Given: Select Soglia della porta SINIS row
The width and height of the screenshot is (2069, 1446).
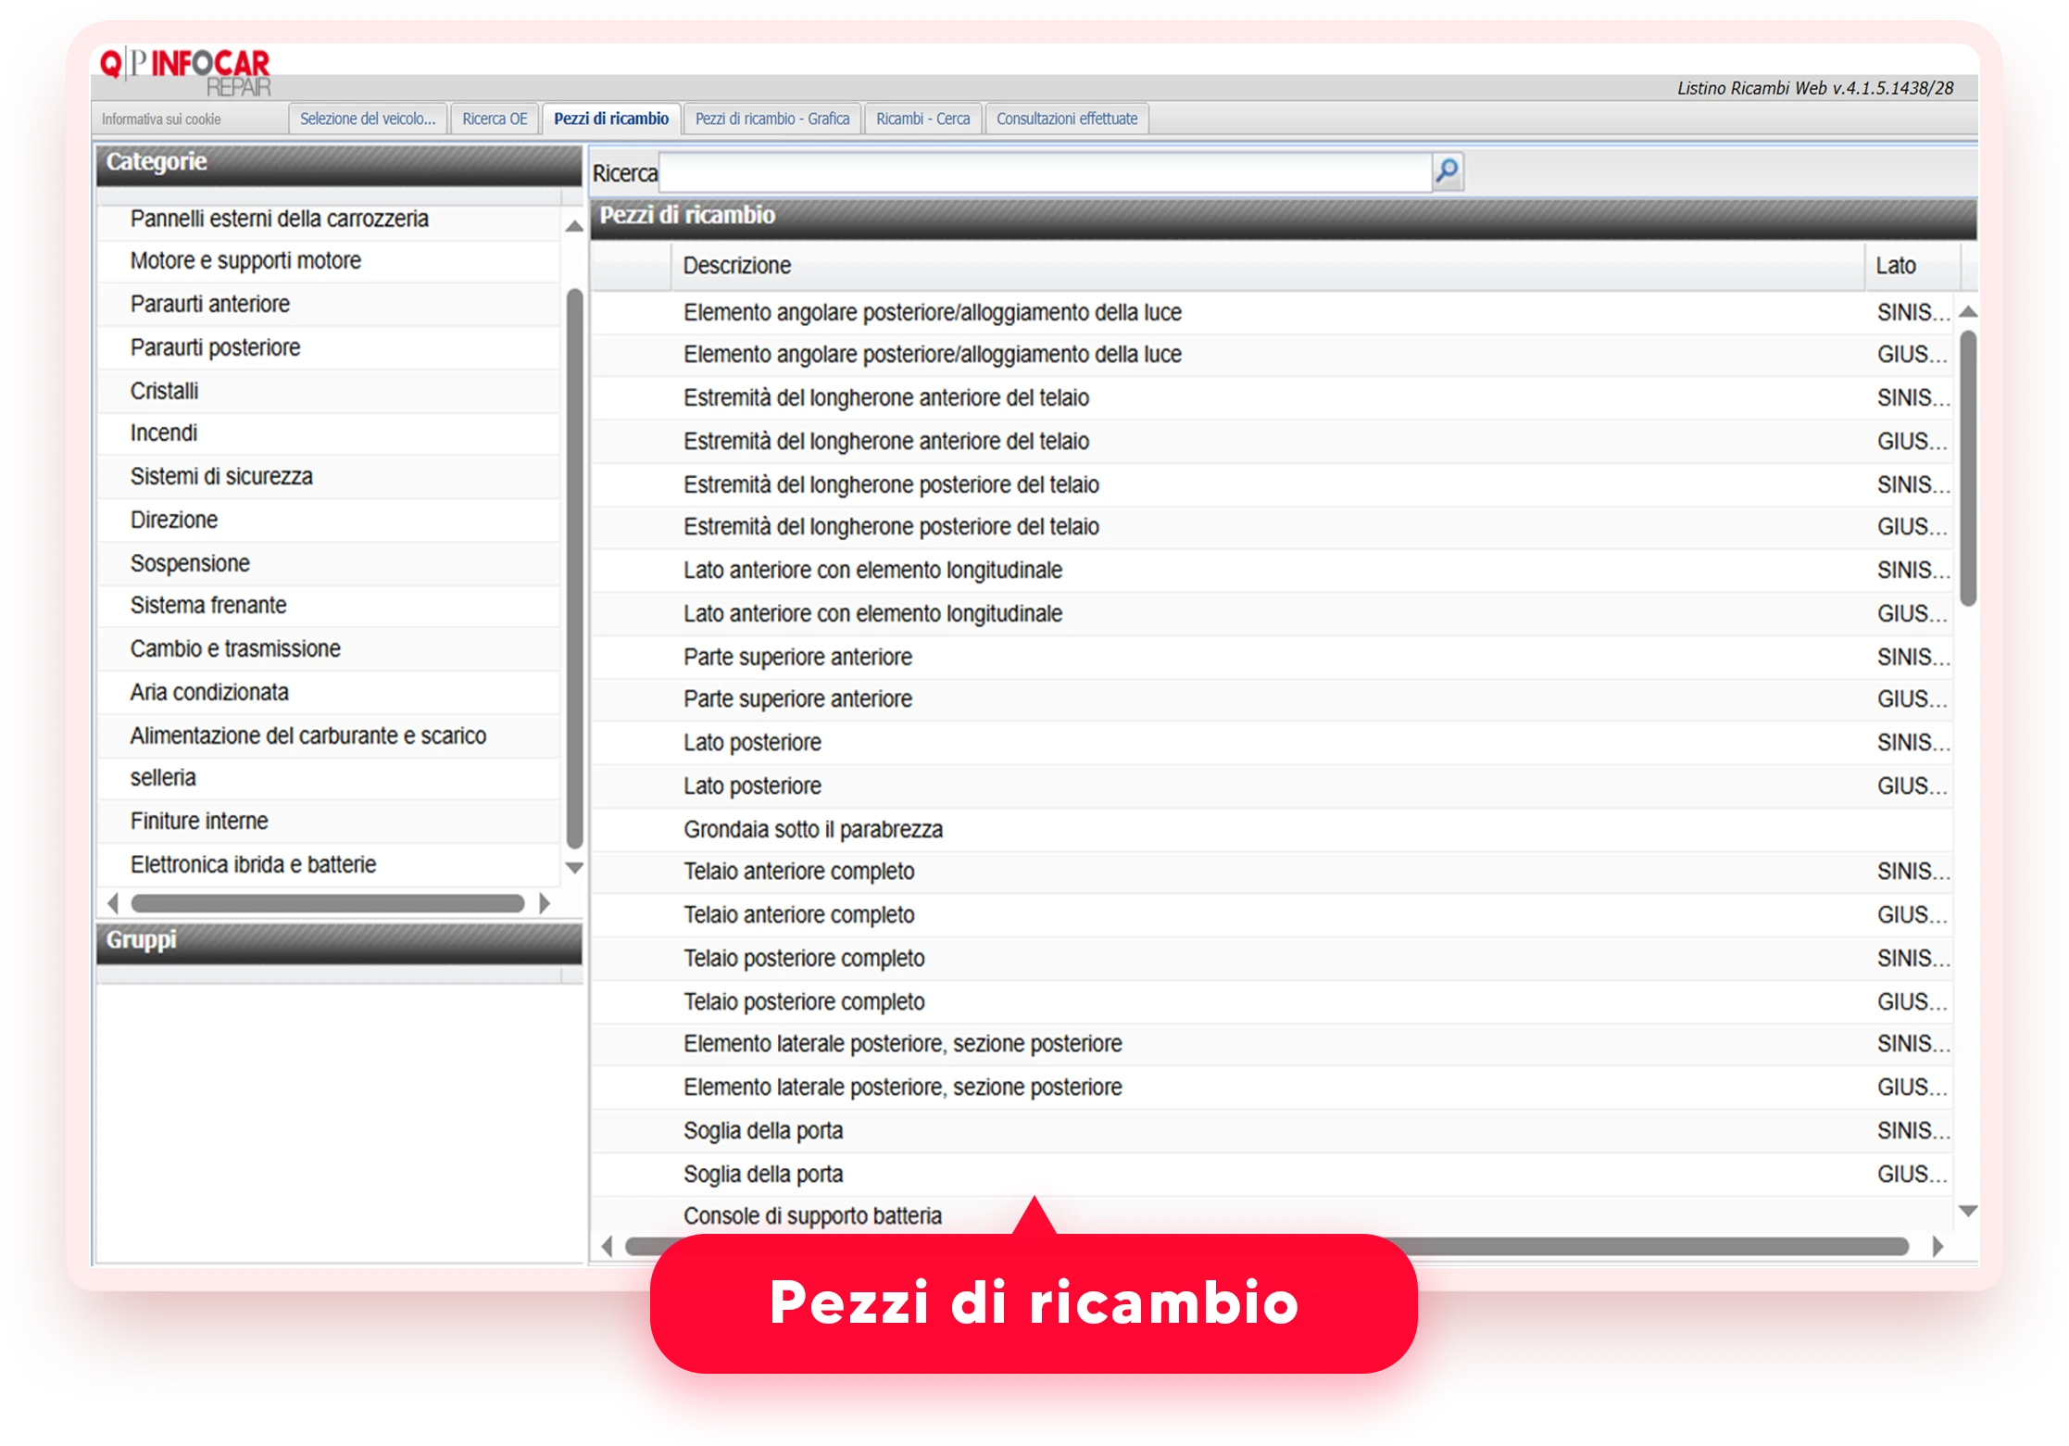Looking at the screenshot, I should tap(1272, 1131).
